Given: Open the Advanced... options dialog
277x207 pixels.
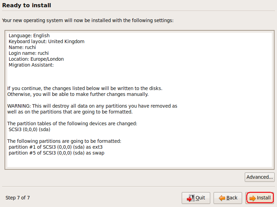Looking at the screenshot, I should [x=259, y=177].
